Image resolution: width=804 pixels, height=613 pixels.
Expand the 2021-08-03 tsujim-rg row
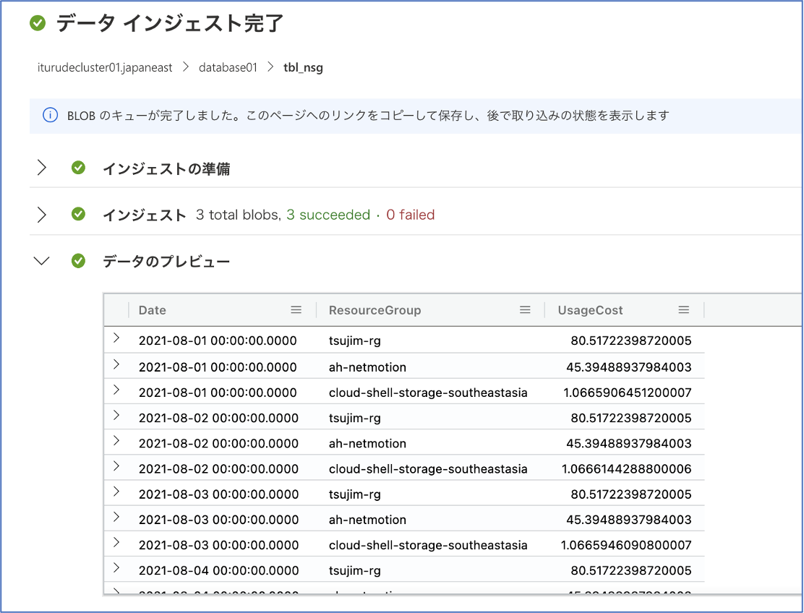(117, 492)
